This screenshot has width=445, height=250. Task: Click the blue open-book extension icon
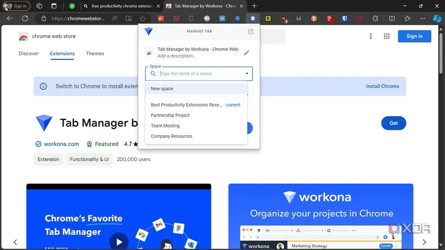222,18
